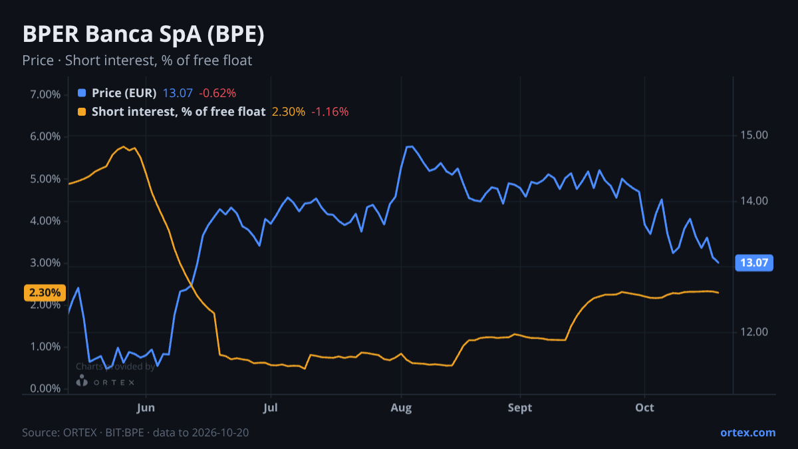Screen dimensions: 798x449
Task: Click the 1.00% left axis label
Action: click(x=46, y=347)
